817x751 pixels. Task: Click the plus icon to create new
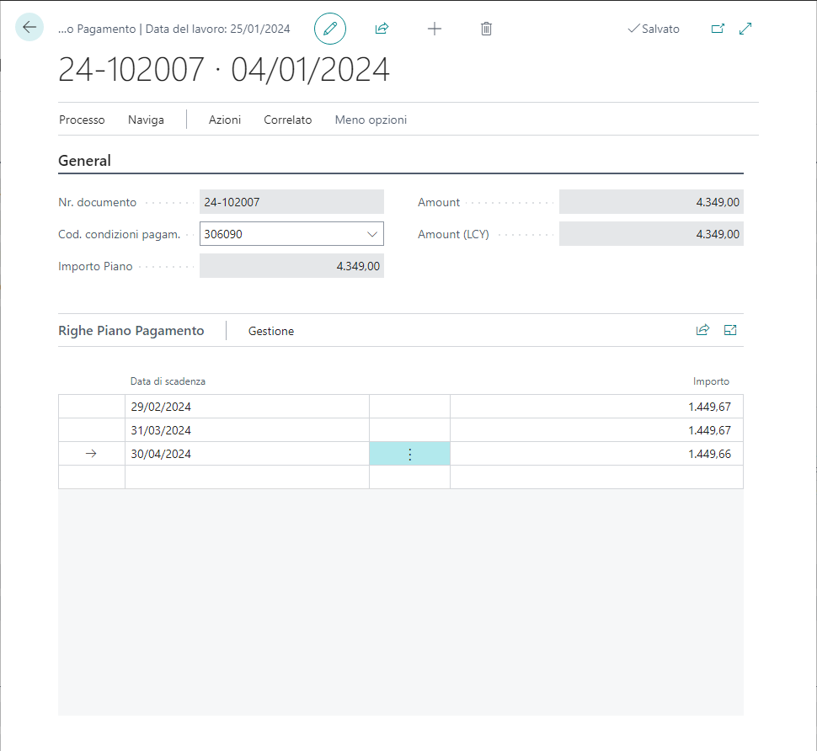435,29
